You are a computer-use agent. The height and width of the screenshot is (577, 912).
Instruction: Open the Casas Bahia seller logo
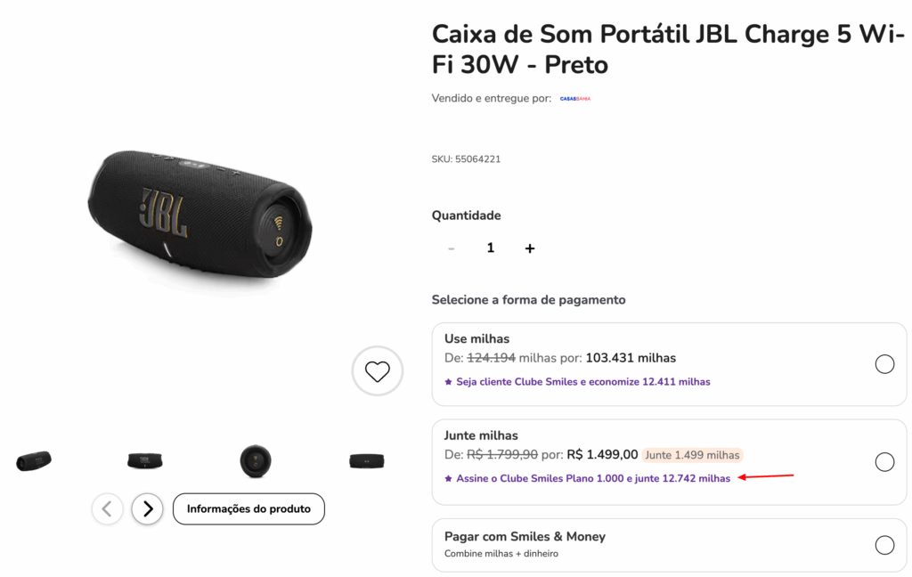tap(575, 100)
